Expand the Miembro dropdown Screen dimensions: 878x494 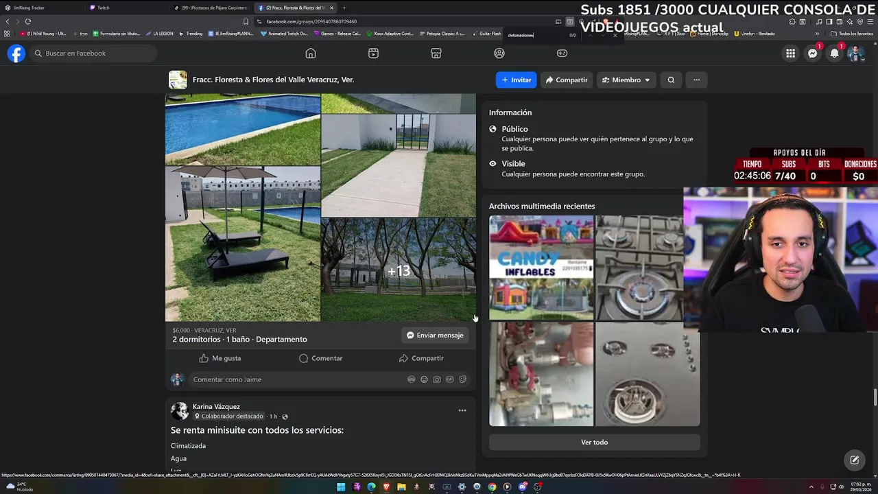click(626, 80)
